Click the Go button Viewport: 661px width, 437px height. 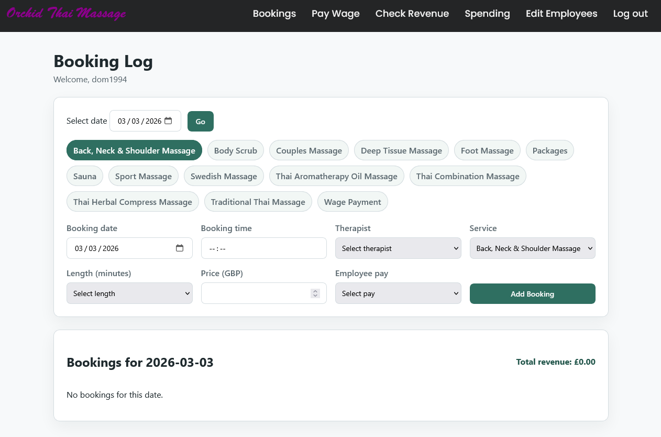click(200, 121)
